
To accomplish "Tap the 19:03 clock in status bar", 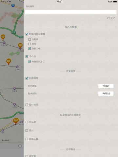I will click(x=59, y=2).
